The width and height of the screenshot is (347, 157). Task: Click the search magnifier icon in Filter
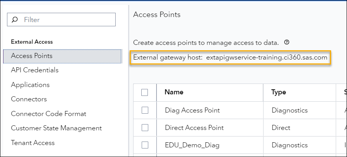pos(15,19)
